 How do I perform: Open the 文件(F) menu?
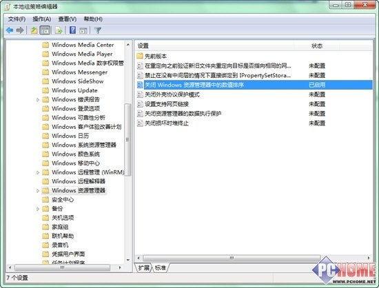tap(17, 19)
